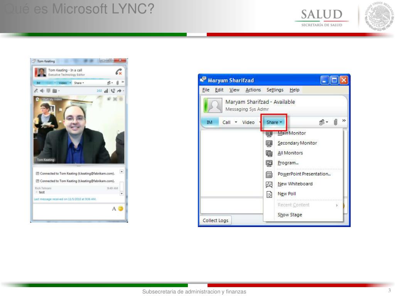Open File menu in Maryam Sharifzad window
Screen dimensions: 395x296
pyautogui.click(x=206, y=90)
